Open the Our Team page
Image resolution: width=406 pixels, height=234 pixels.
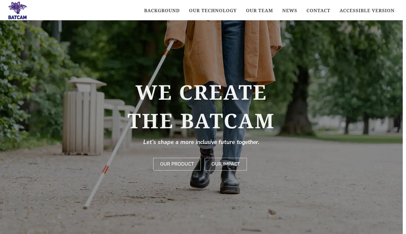(259, 11)
